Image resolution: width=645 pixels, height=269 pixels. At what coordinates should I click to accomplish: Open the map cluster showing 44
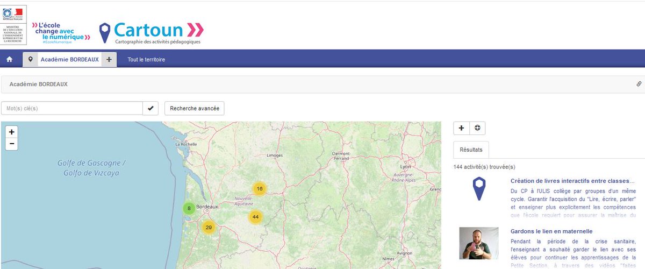pos(255,217)
